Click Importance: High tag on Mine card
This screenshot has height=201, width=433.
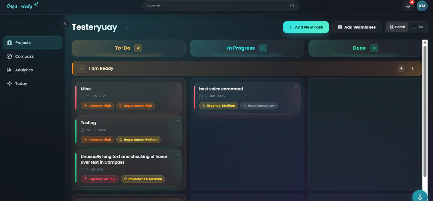click(136, 106)
